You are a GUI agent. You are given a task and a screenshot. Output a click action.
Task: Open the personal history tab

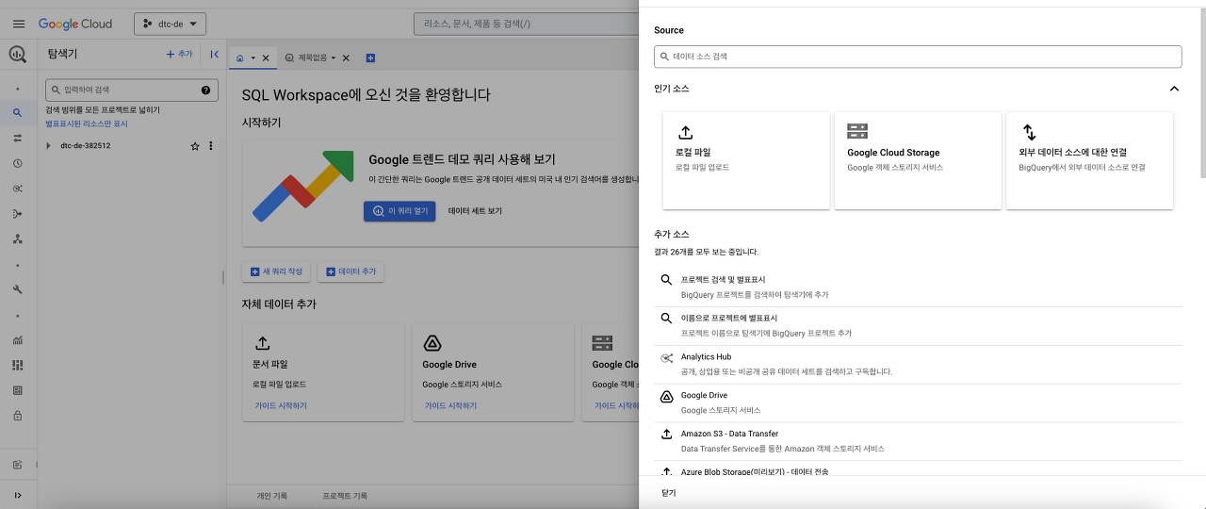click(x=272, y=496)
